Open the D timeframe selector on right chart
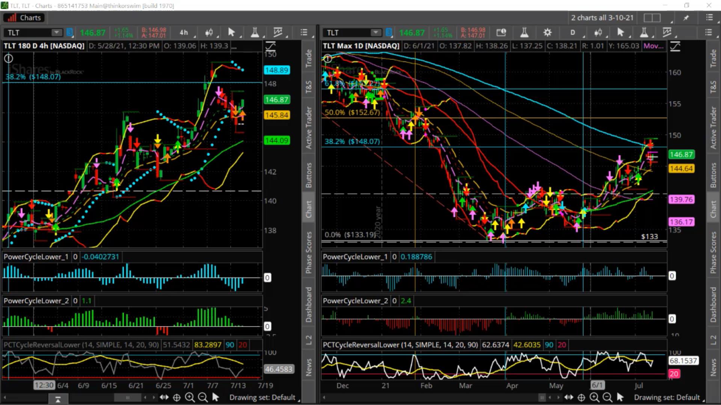 [573, 33]
